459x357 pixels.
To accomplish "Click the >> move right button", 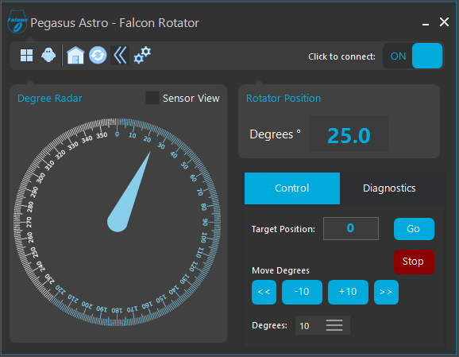I will (386, 292).
